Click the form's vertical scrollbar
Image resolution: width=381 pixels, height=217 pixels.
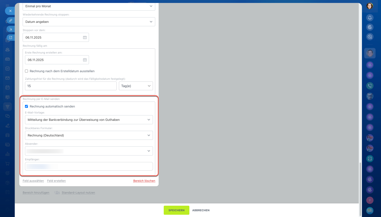360,189
